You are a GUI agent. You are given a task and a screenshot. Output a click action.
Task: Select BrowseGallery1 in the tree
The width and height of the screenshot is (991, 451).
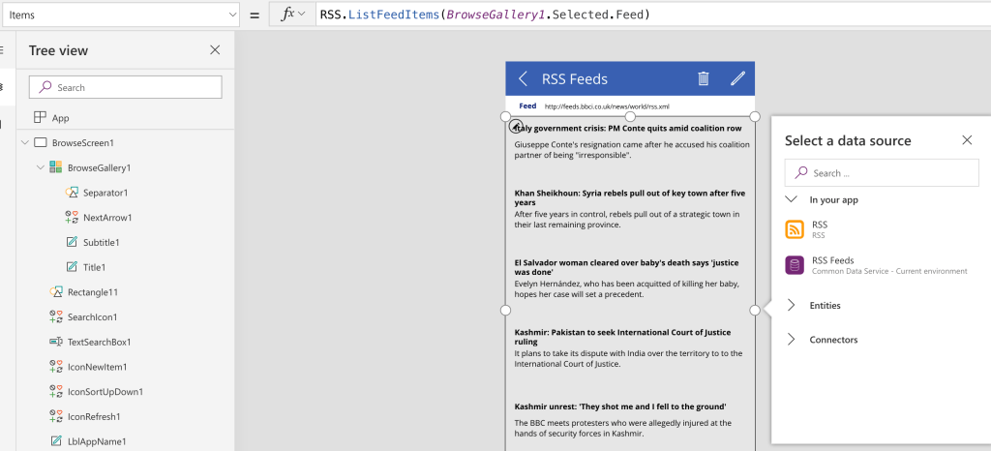pyautogui.click(x=100, y=168)
